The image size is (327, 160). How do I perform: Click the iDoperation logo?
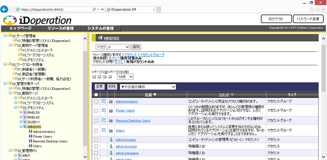[x=37, y=20]
